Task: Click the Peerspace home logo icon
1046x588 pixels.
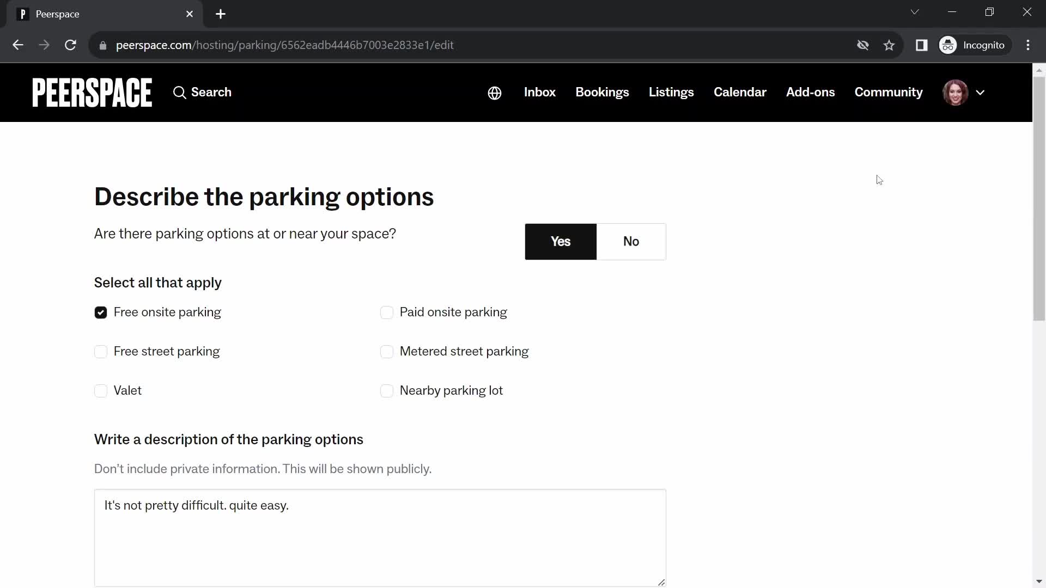Action: 91,93
